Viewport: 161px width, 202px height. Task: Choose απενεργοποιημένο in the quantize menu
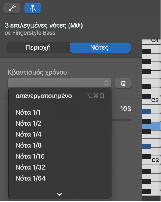[60, 96]
